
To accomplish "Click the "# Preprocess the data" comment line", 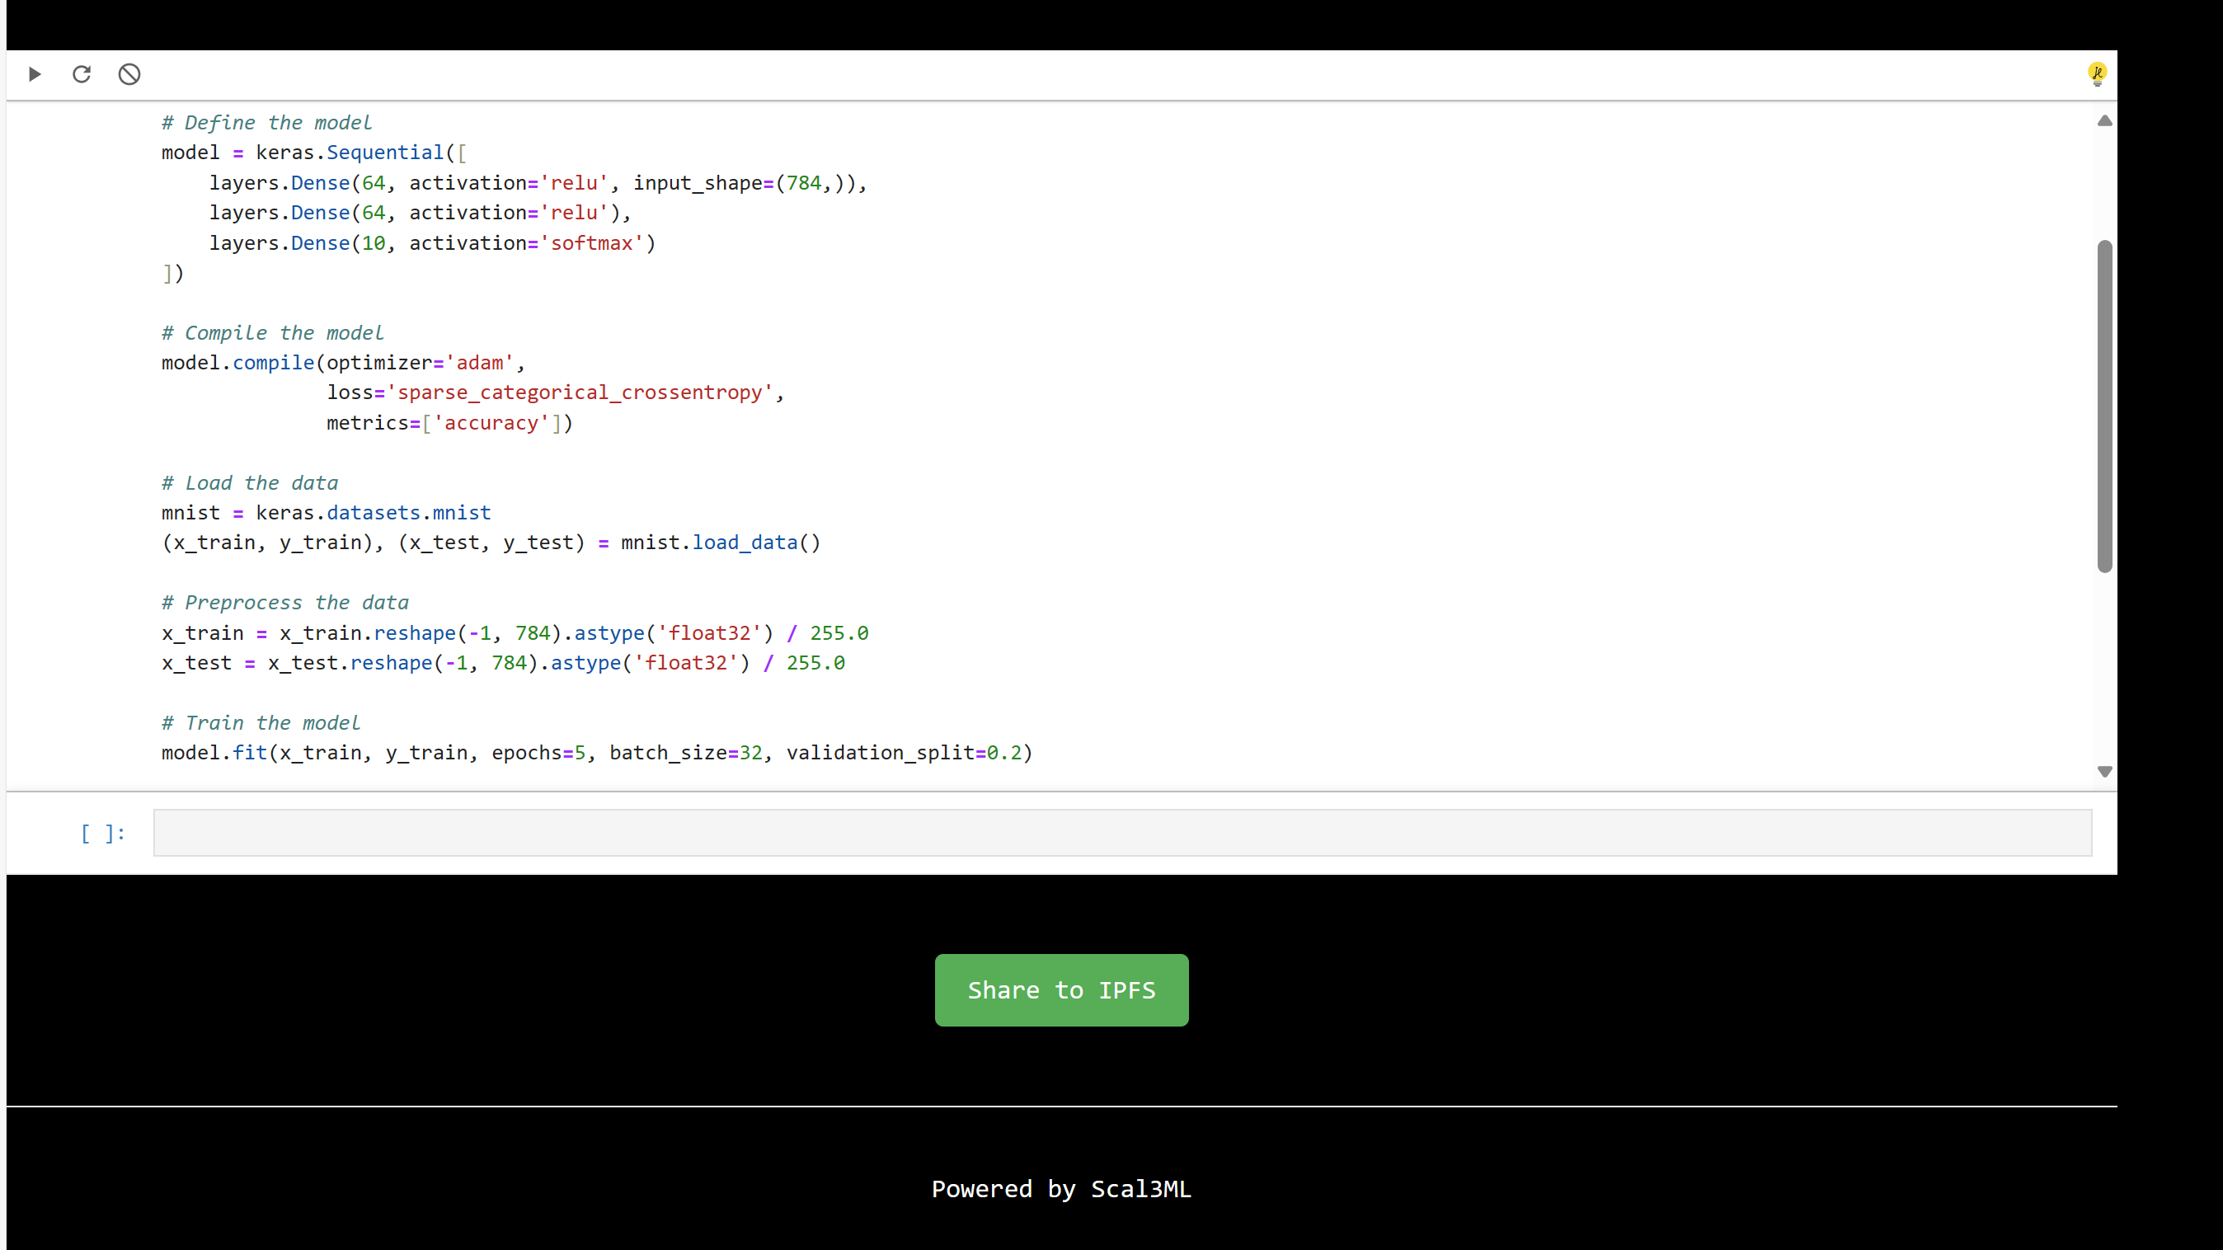I will 284,603.
